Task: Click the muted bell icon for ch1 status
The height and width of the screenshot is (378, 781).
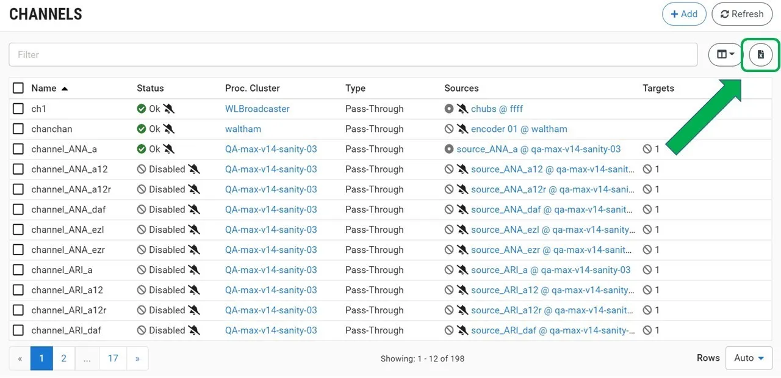Action: pyautogui.click(x=169, y=109)
